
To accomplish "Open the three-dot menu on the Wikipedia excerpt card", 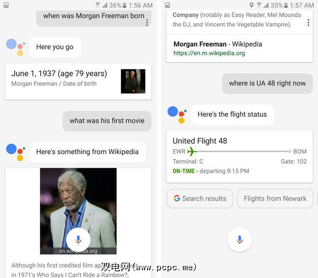I will click(x=308, y=22).
